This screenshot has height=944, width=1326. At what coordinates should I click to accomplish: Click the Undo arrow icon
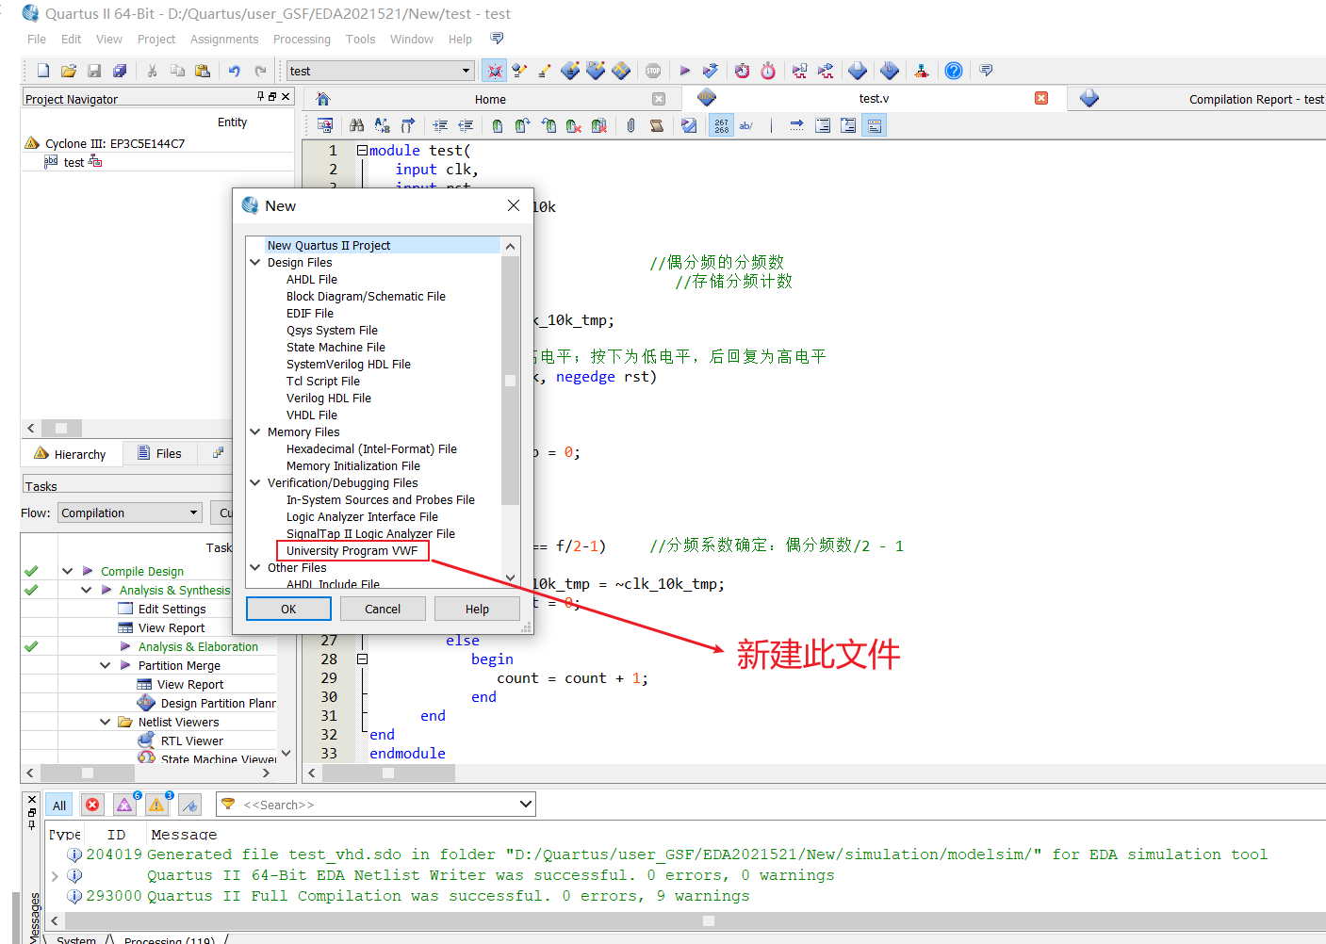tap(235, 71)
